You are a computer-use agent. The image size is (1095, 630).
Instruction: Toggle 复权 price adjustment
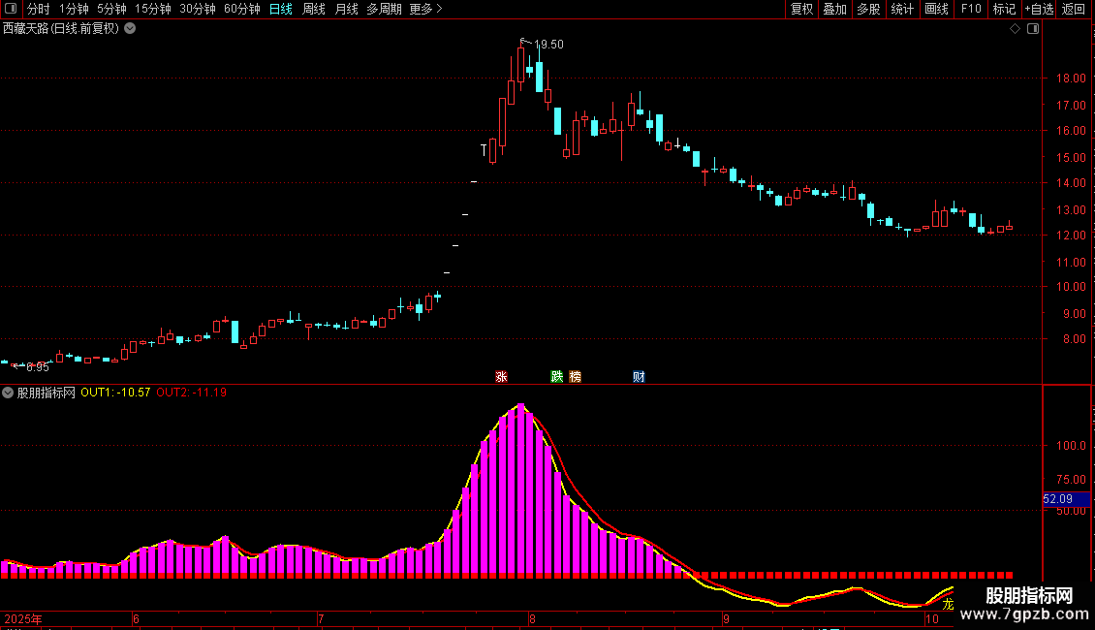pyautogui.click(x=801, y=9)
